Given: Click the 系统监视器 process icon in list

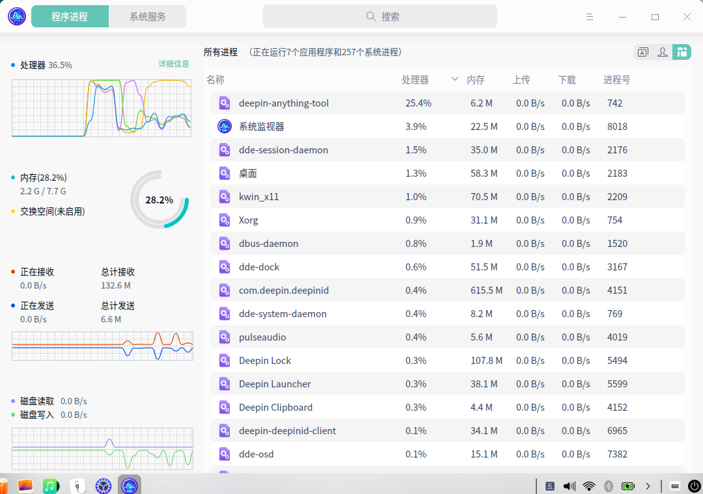Looking at the screenshot, I should [x=225, y=127].
